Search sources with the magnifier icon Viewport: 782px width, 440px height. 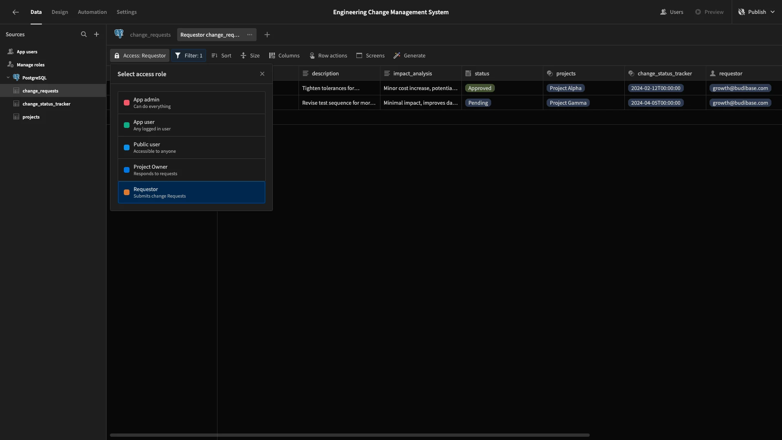click(84, 35)
